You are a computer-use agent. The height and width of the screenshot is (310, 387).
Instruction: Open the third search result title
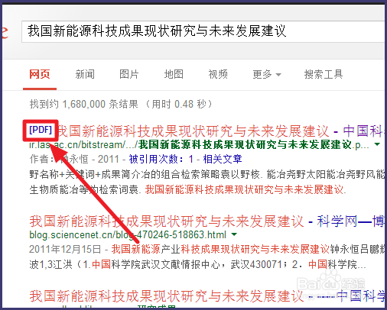click(x=207, y=295)
